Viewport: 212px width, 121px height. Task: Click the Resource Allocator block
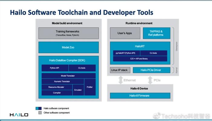57,87
